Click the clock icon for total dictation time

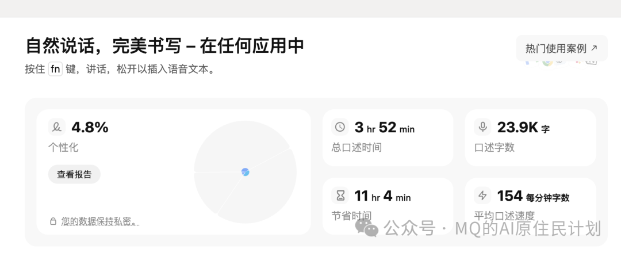tap(340, 127)
